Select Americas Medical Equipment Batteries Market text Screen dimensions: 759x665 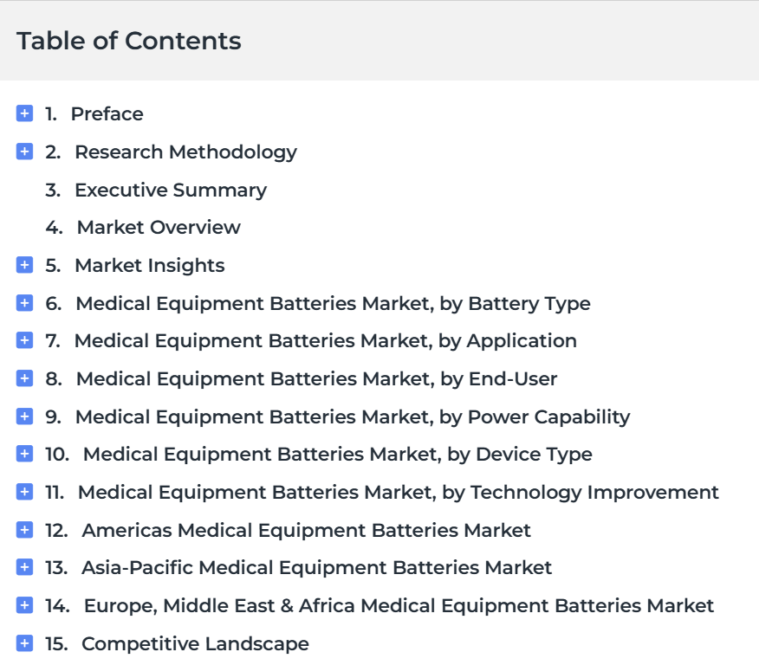(307, 531)
